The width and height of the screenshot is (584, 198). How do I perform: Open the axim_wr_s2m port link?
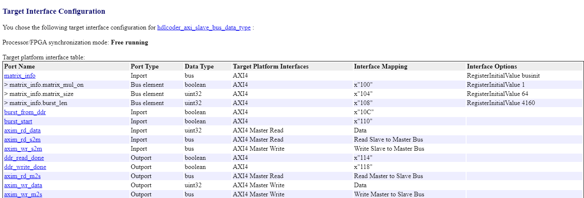click(23, 149)
